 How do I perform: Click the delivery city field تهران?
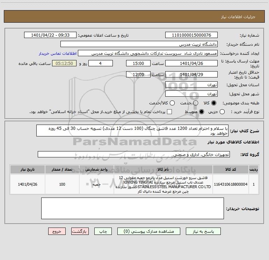click(191, 94)
